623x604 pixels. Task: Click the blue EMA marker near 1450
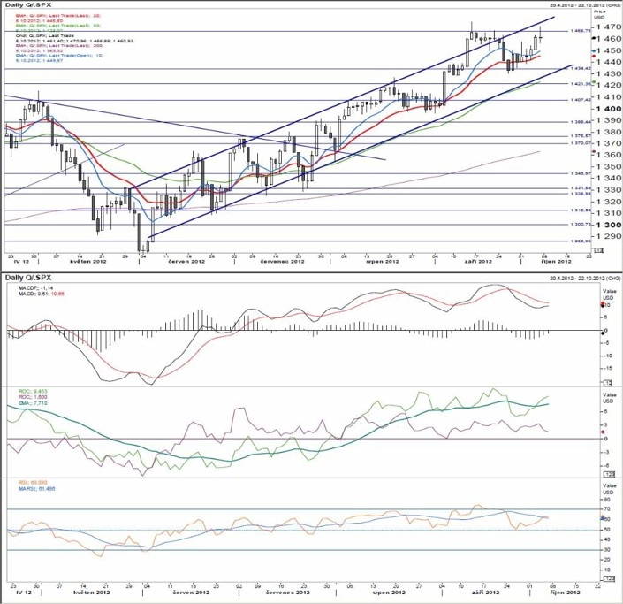593,51
